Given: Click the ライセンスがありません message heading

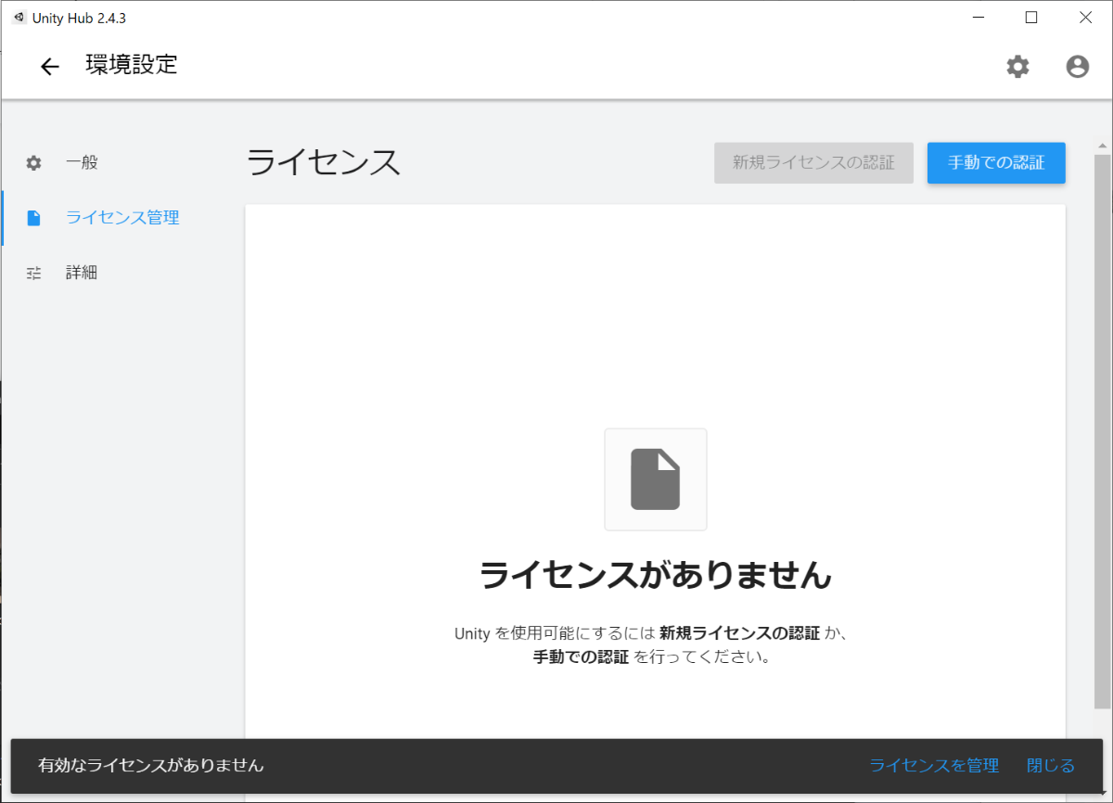Looking at the screenshot, I should click(x=656, y=576).
